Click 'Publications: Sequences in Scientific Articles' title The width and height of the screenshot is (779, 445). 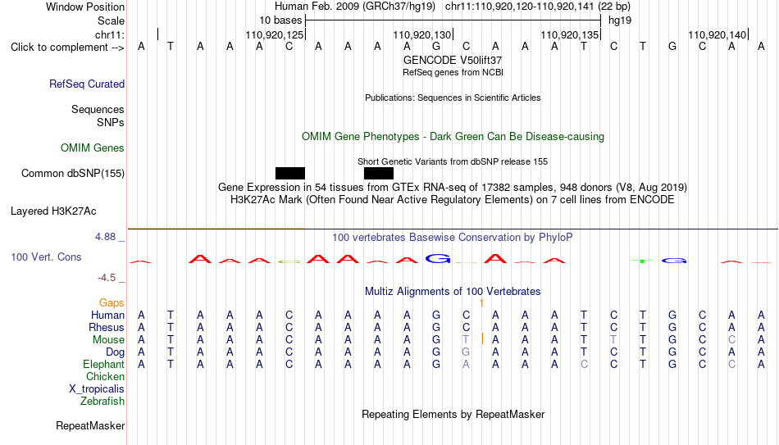coord(453,98)
